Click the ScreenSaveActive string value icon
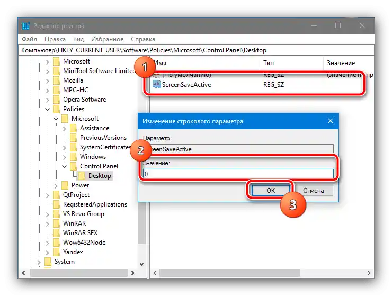Screen dimensions: 392x296 click(x=156, y=84)
